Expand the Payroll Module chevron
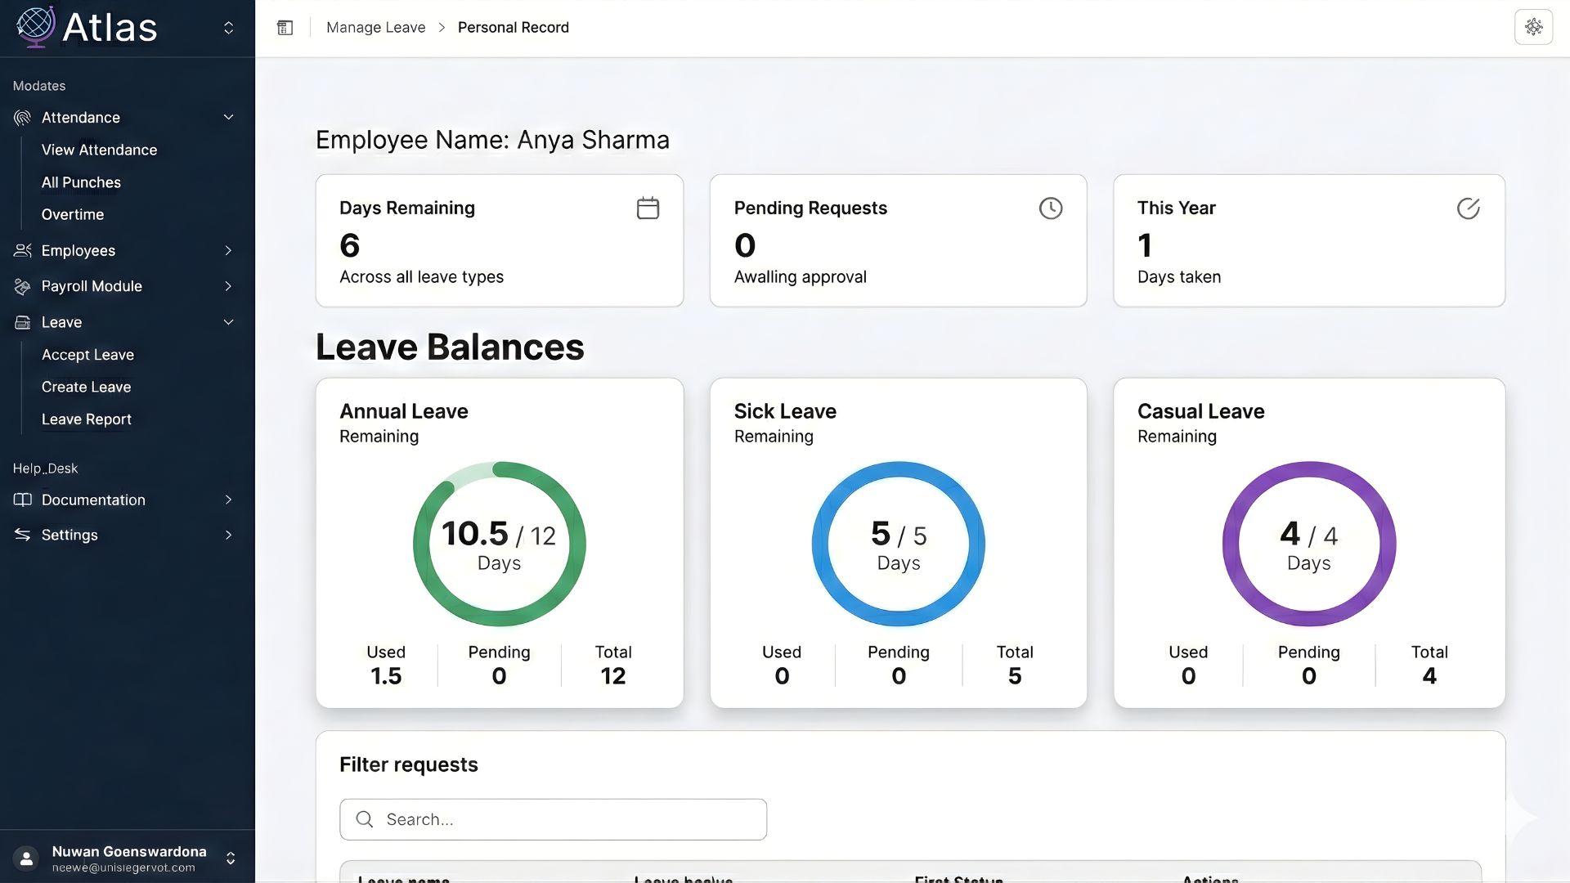Screen dimensions: 1570x883 [229, 286]
